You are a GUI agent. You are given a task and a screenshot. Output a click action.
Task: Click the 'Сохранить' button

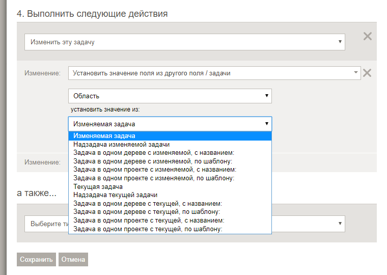point(36,260)
